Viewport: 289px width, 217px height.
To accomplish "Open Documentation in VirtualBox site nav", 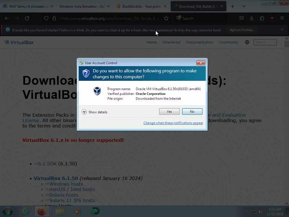I will tap(200, 42).
